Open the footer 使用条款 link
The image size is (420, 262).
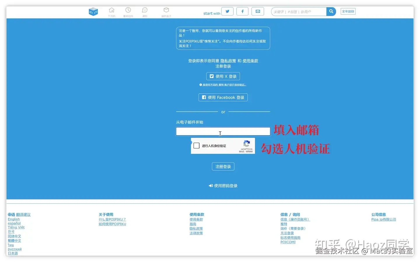196,219
